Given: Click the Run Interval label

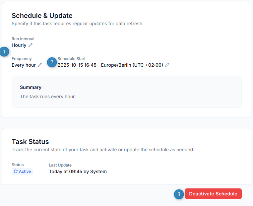Looking at the screenshot, I should click(x=23, y=39).
